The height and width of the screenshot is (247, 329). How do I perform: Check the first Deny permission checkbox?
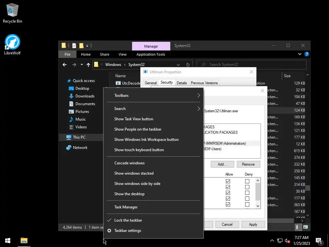click(247, 181)
